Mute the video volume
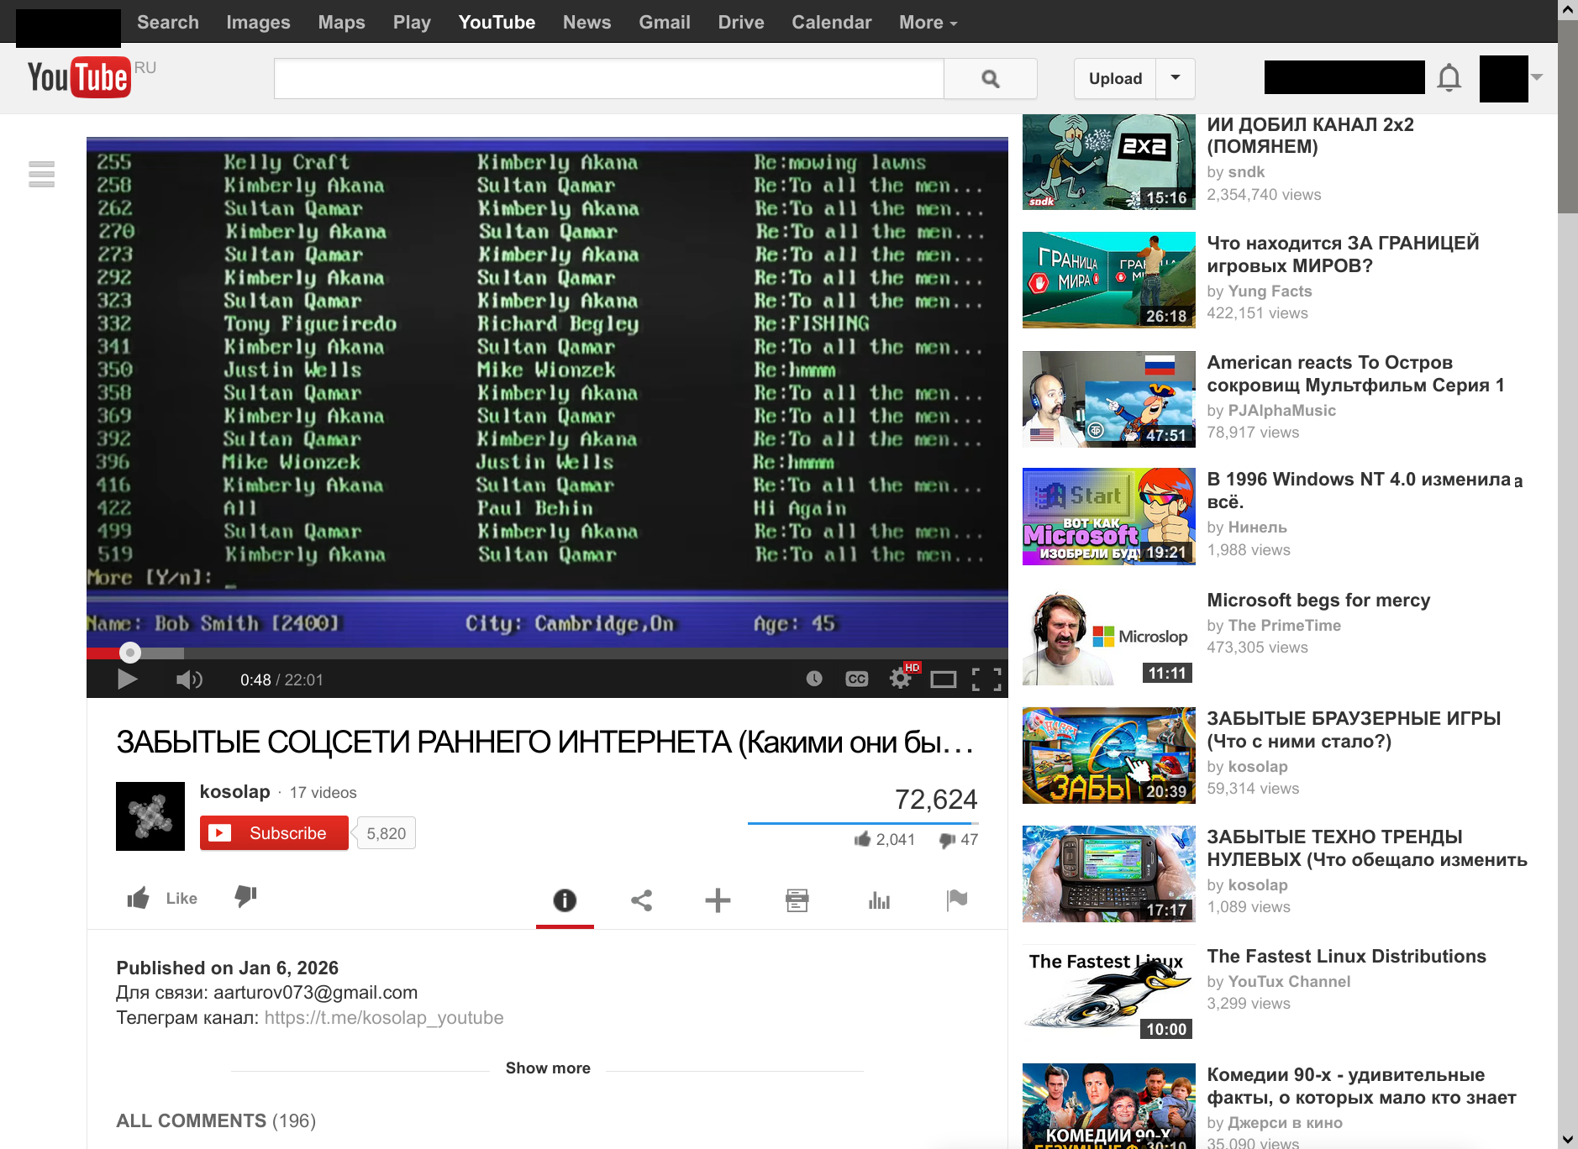This screenshot has height=1149, width=1578. 188,679
